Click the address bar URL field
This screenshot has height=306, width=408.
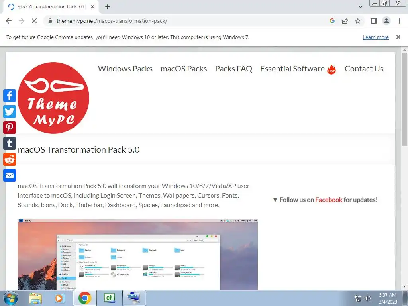coord(187,21)
